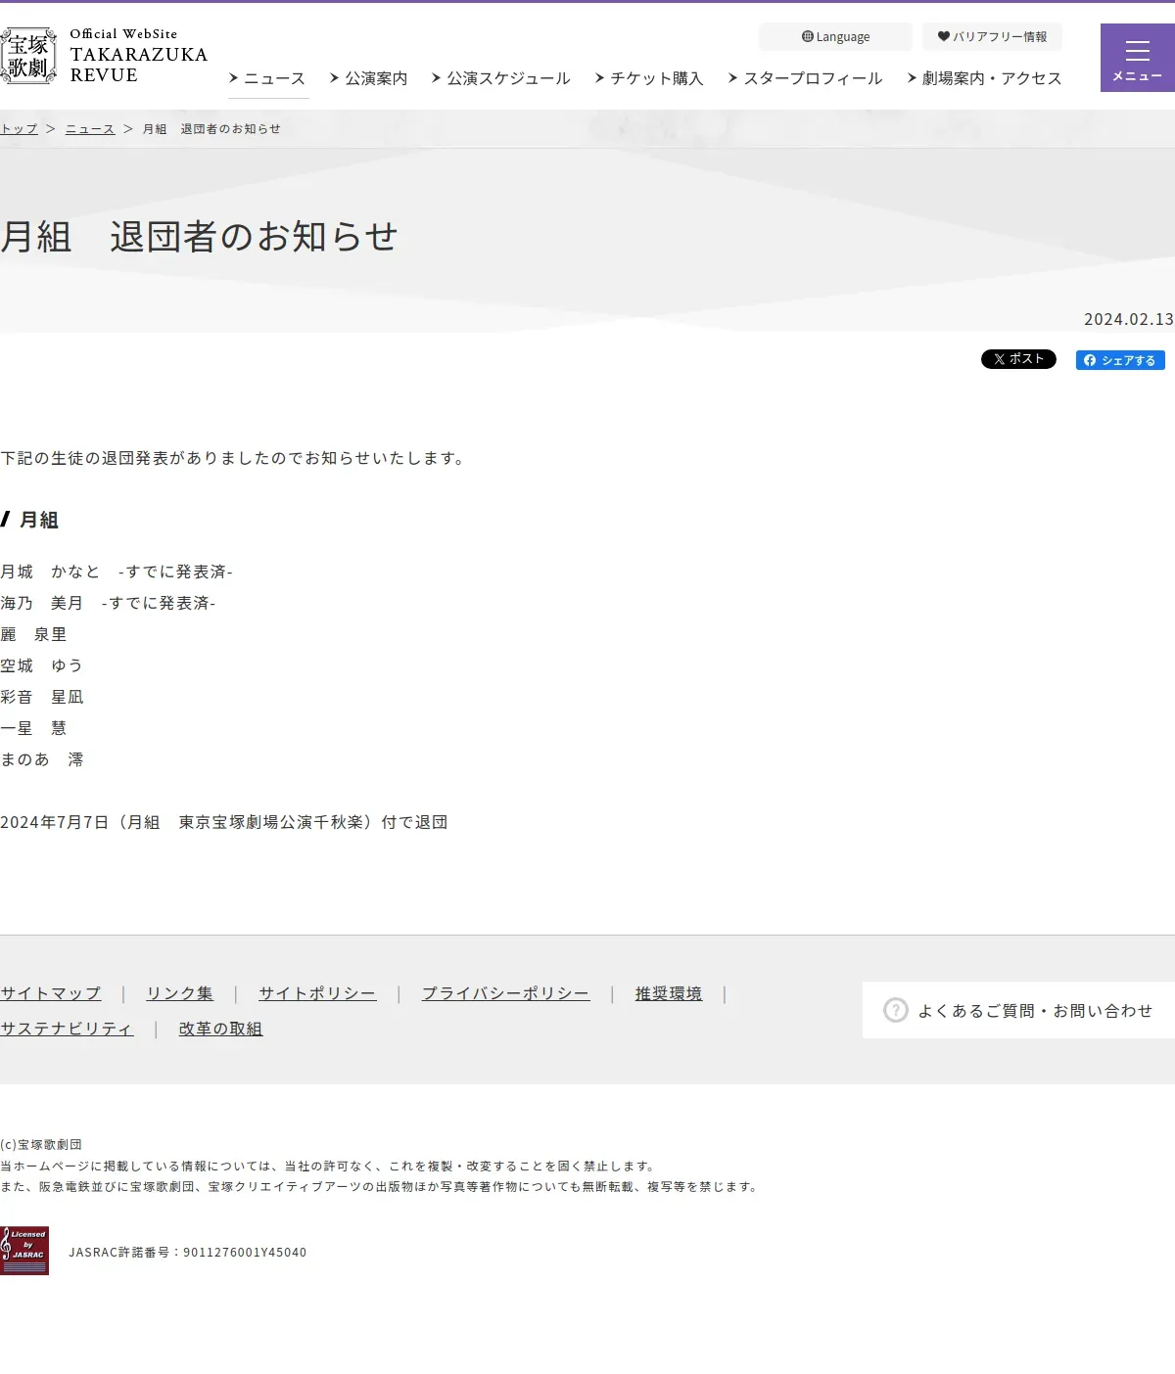Image resolution: width=1175 pixels, height=1374 pixels.
Task: Click the トップ breadcrumb link
Action: coord(19,129)
